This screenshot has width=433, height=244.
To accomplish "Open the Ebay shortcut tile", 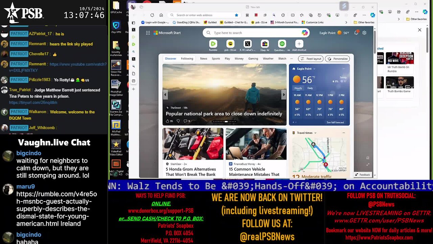I will [265, 45].
